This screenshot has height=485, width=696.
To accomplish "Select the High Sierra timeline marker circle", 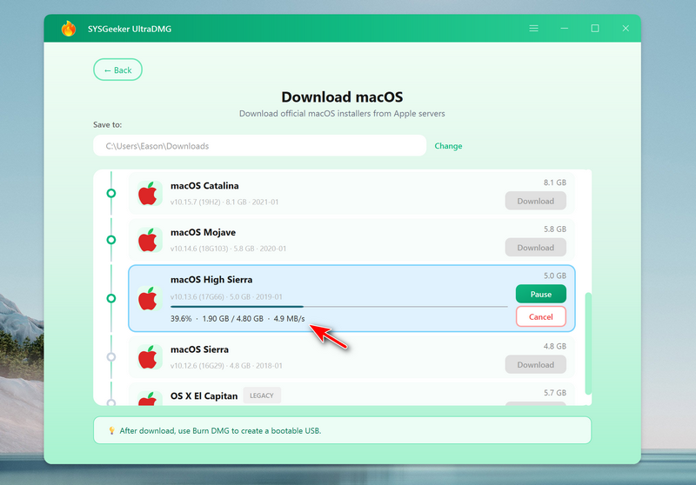I will click(110, 298).
